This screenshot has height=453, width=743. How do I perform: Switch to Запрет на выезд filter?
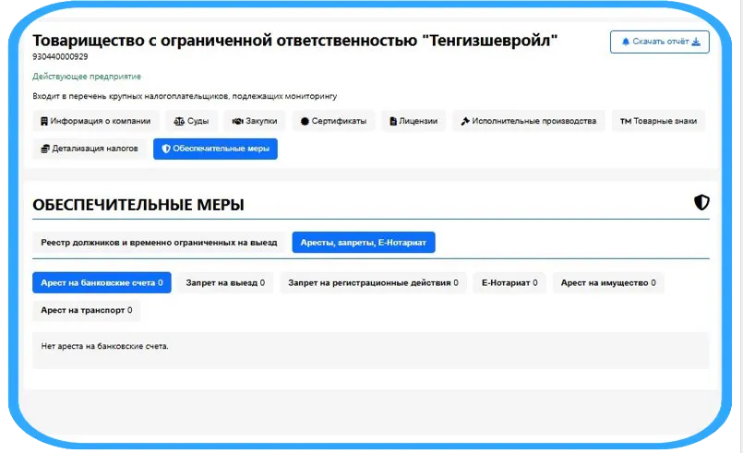(225, 283)
